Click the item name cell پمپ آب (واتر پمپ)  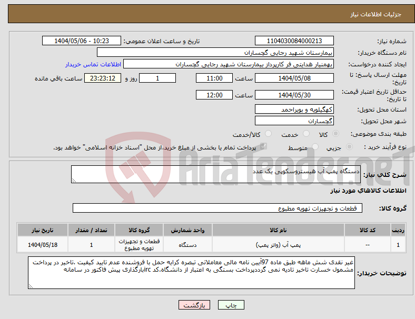tap(278, 245)
